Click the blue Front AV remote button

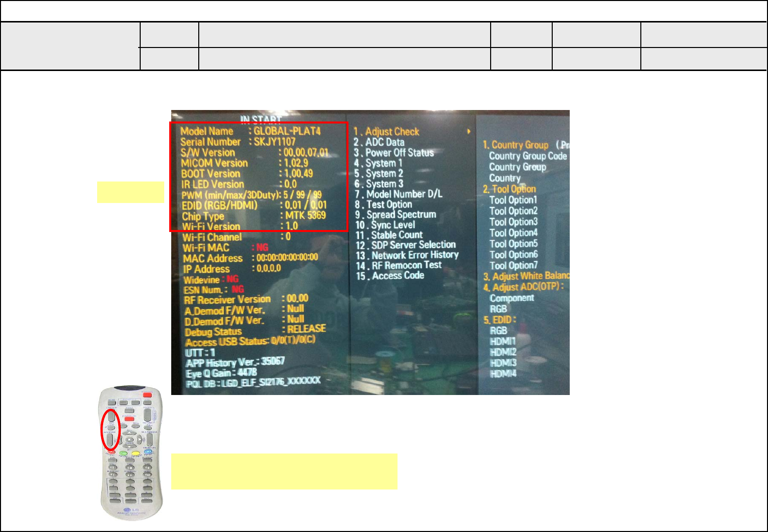click(x=148, y=451)
